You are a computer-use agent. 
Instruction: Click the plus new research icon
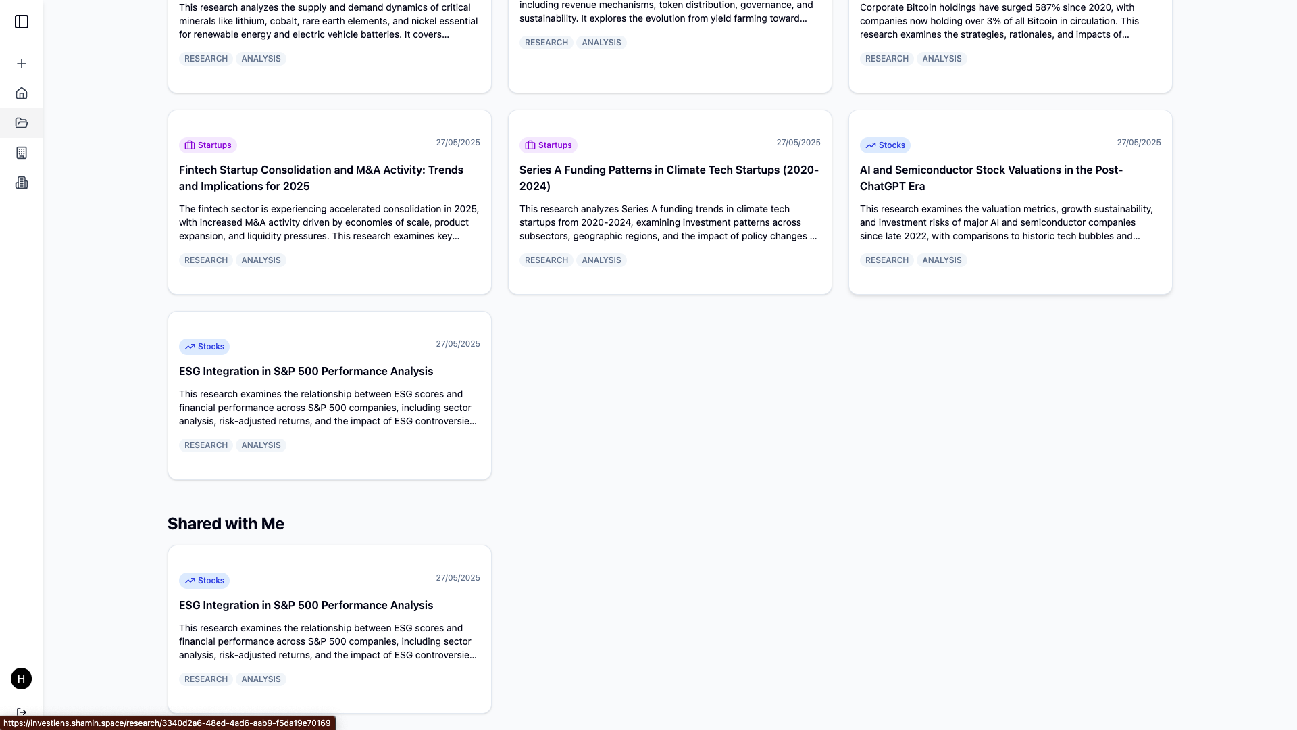point(22,64)
